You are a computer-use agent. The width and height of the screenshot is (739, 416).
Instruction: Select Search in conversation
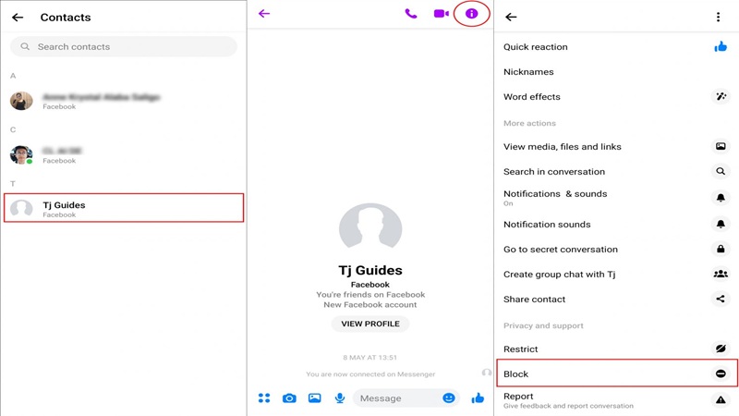[616, 172]
